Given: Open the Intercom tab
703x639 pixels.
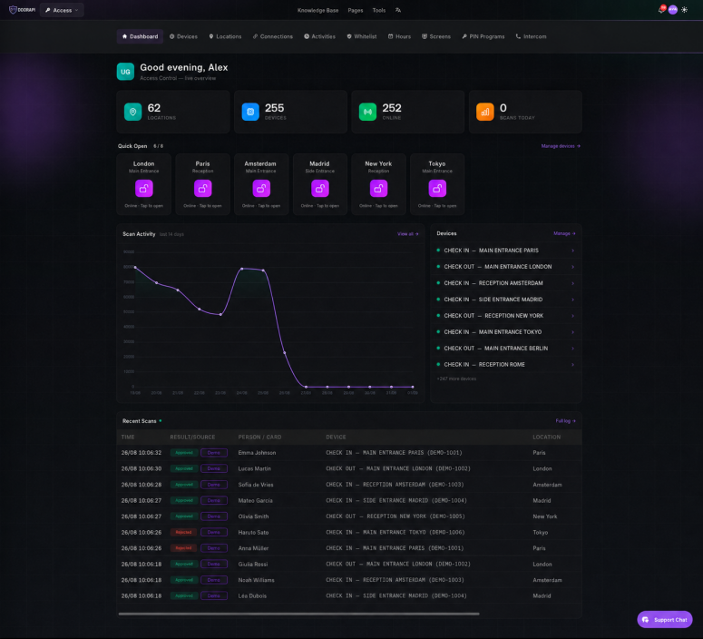Looking at the screenshot, I should point(531,36).
